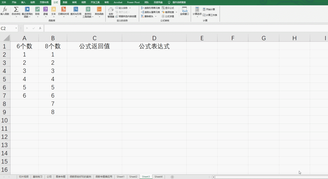This screenshot has width=328, height=179.
Task: Click the fx button in formula bar
Action: (40, 28)
